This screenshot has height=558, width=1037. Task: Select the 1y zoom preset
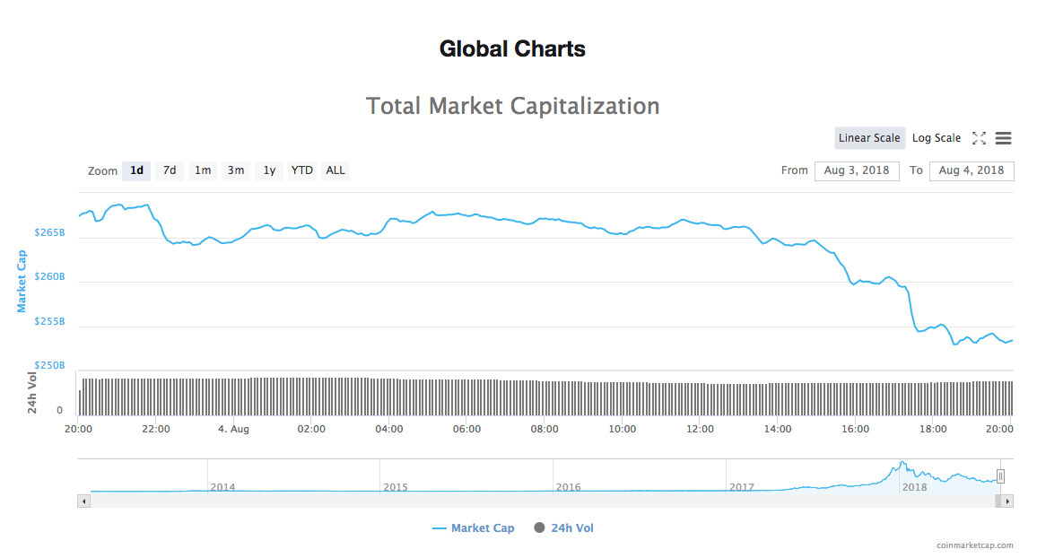pos(268,170)
